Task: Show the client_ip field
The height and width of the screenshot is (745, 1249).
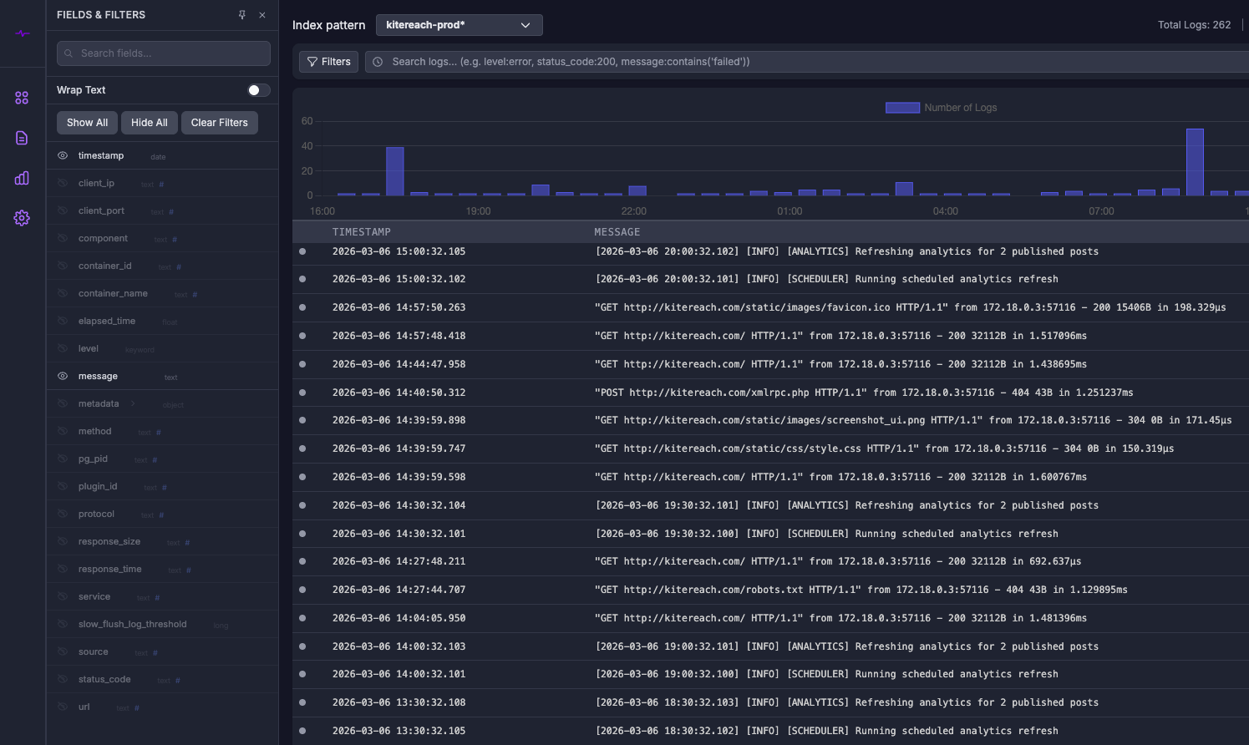Action: click(x=63, y=183)
